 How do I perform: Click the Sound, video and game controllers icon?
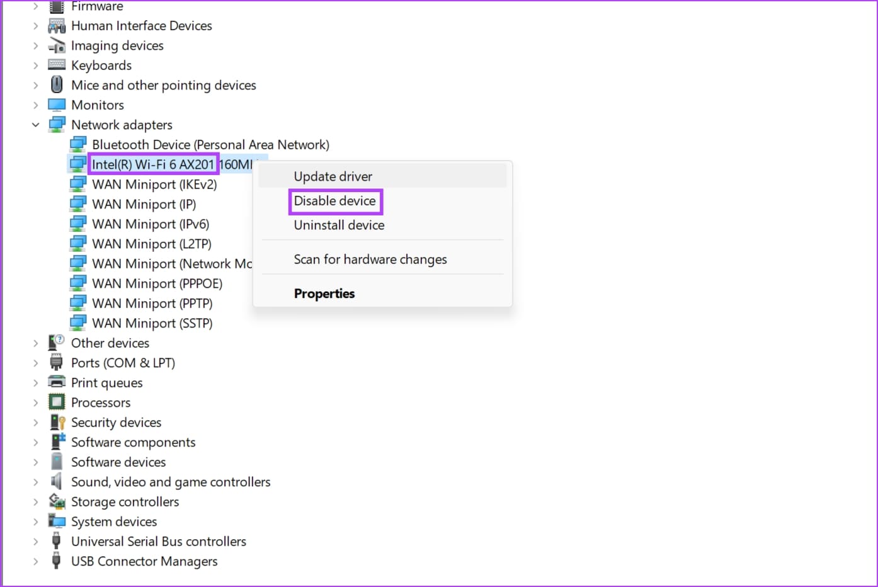(x=57, y=482)
